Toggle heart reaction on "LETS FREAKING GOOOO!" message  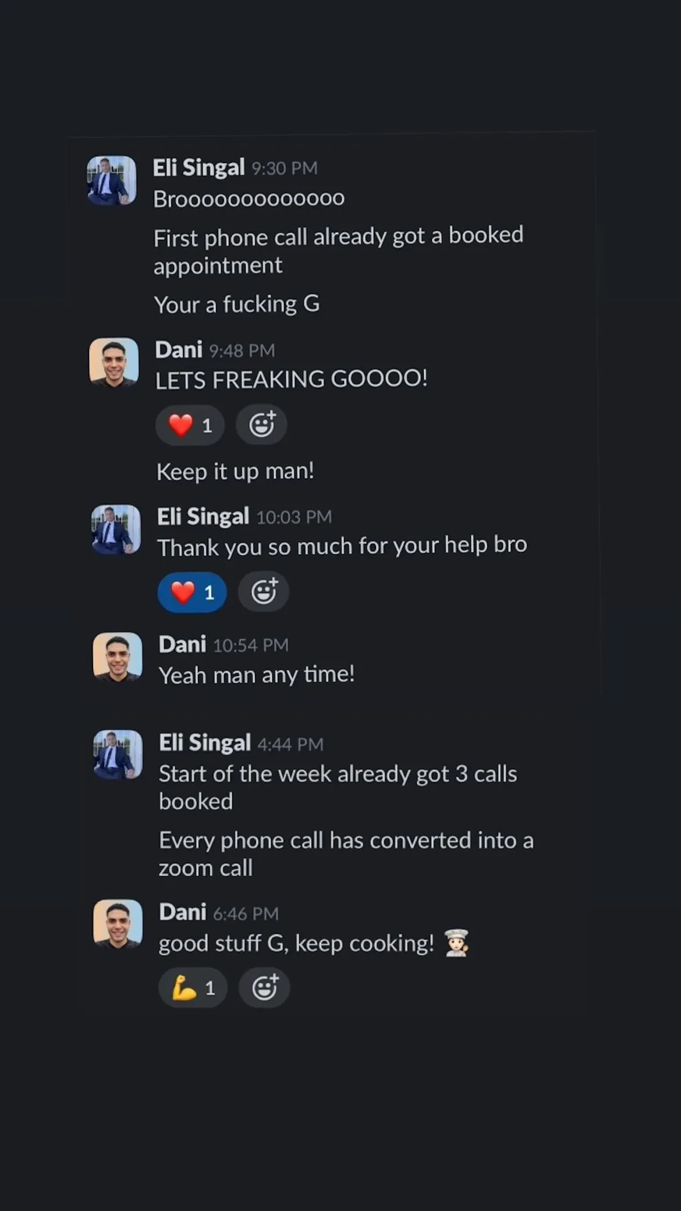point(190,425)
